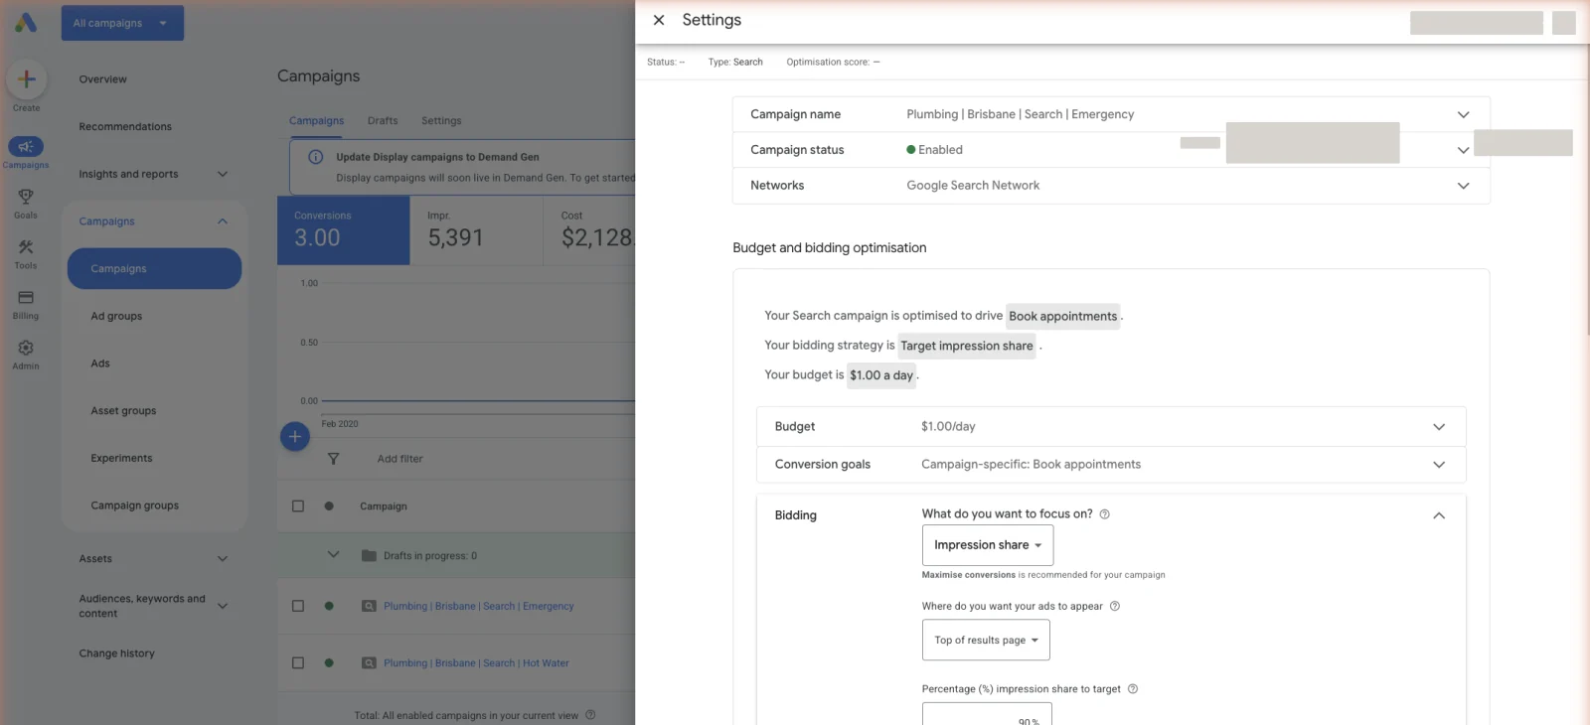Open the All campaigns dropdown
Image resolution: width=1590 pixels, height=725 pixels.
(122, 23)
